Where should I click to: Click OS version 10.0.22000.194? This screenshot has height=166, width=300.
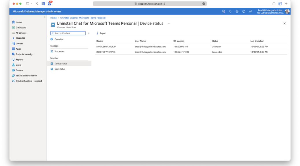(x=180, y=47)
